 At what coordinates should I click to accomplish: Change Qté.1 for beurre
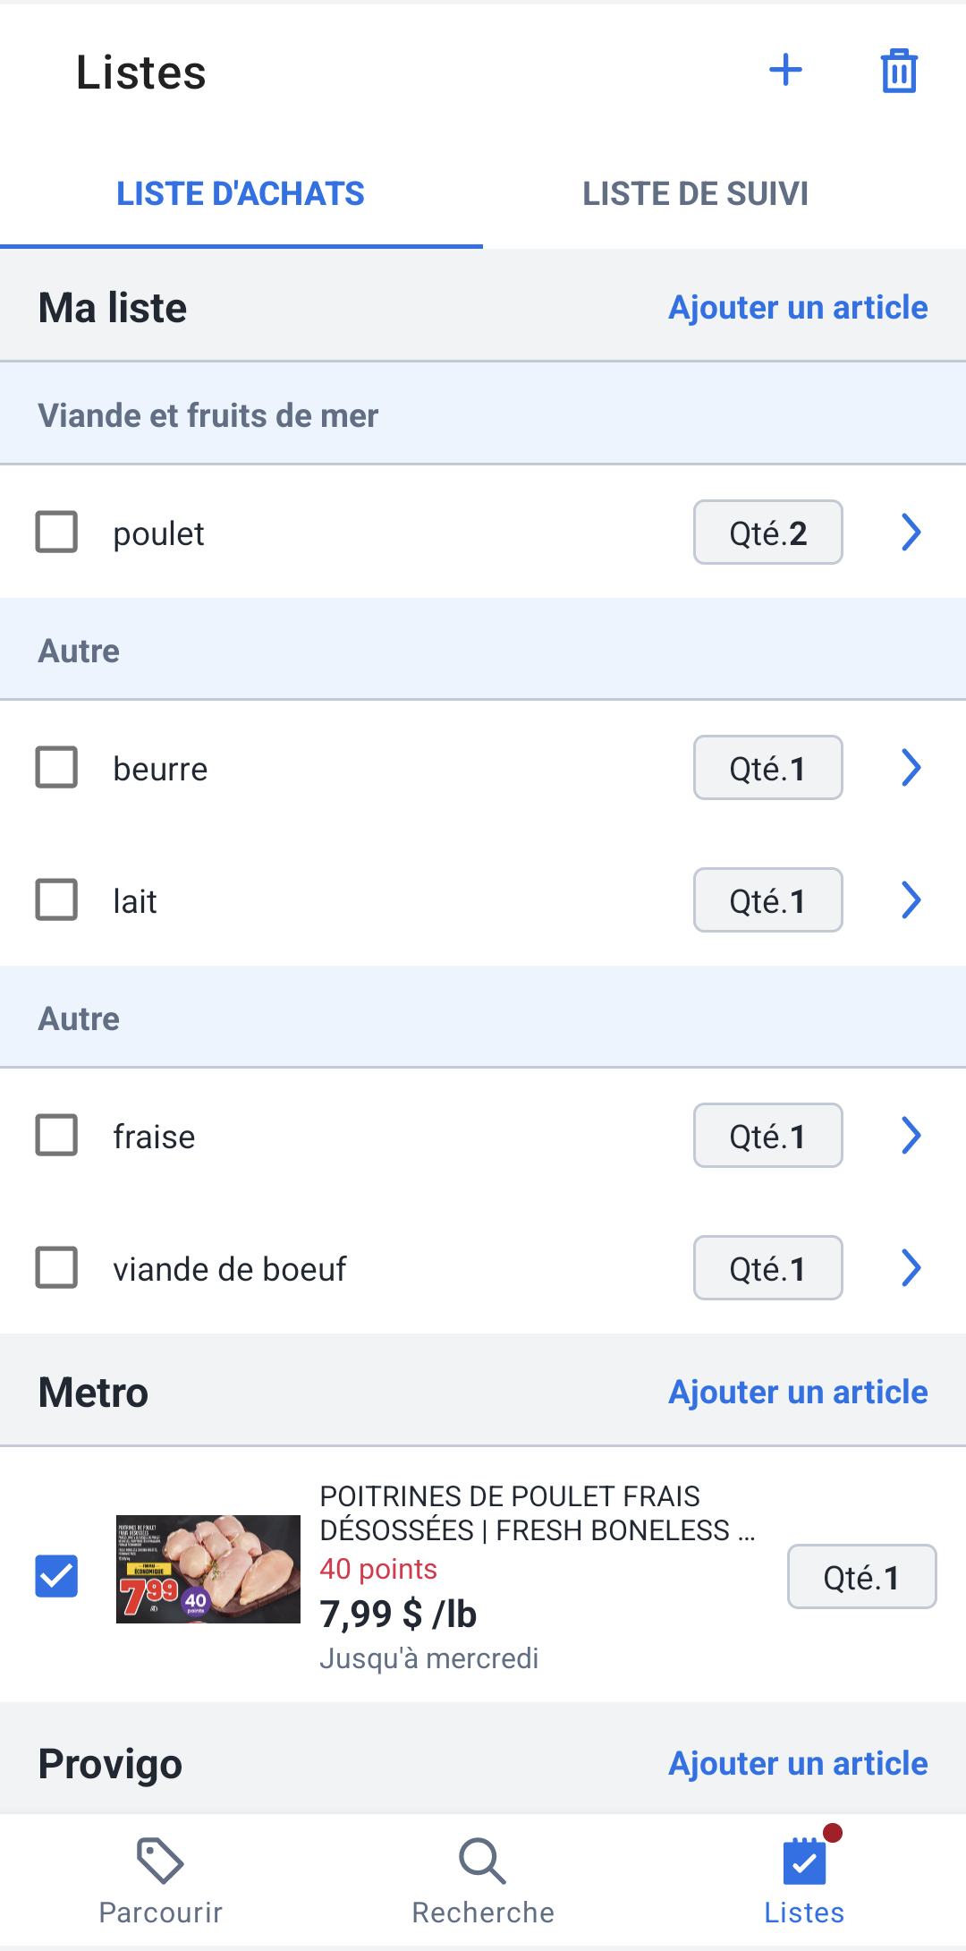point(768,768)
